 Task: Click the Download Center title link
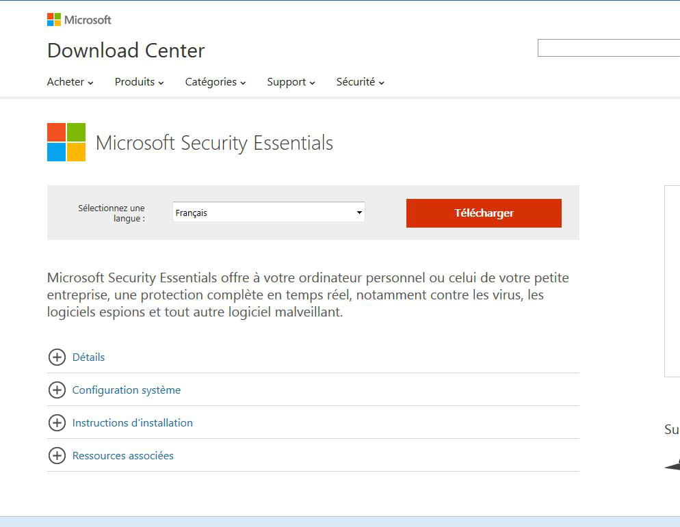pos(126,51)
